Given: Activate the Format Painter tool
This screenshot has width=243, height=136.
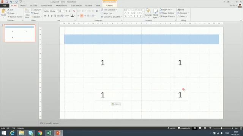Looking at the screenshot, I should [15, 17].
